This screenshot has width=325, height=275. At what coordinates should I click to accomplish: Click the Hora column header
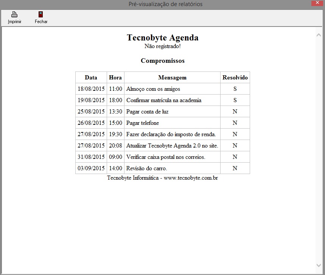pos(115,78)
